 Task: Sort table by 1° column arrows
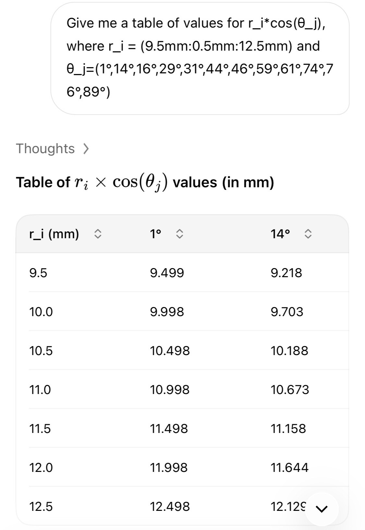[180, 234]
